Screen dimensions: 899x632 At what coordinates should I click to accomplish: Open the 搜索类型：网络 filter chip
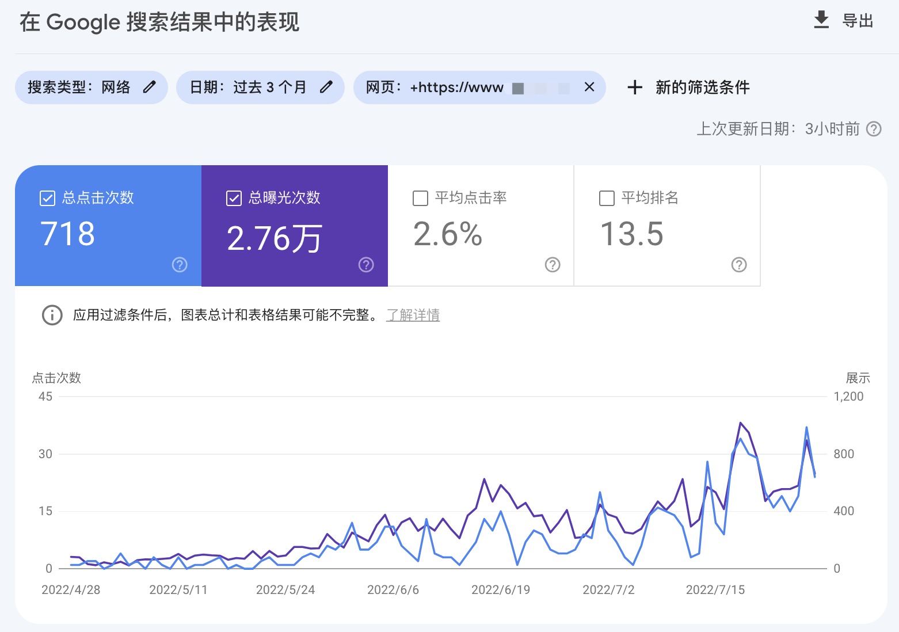pyautogui.click(x=79, y=87)
